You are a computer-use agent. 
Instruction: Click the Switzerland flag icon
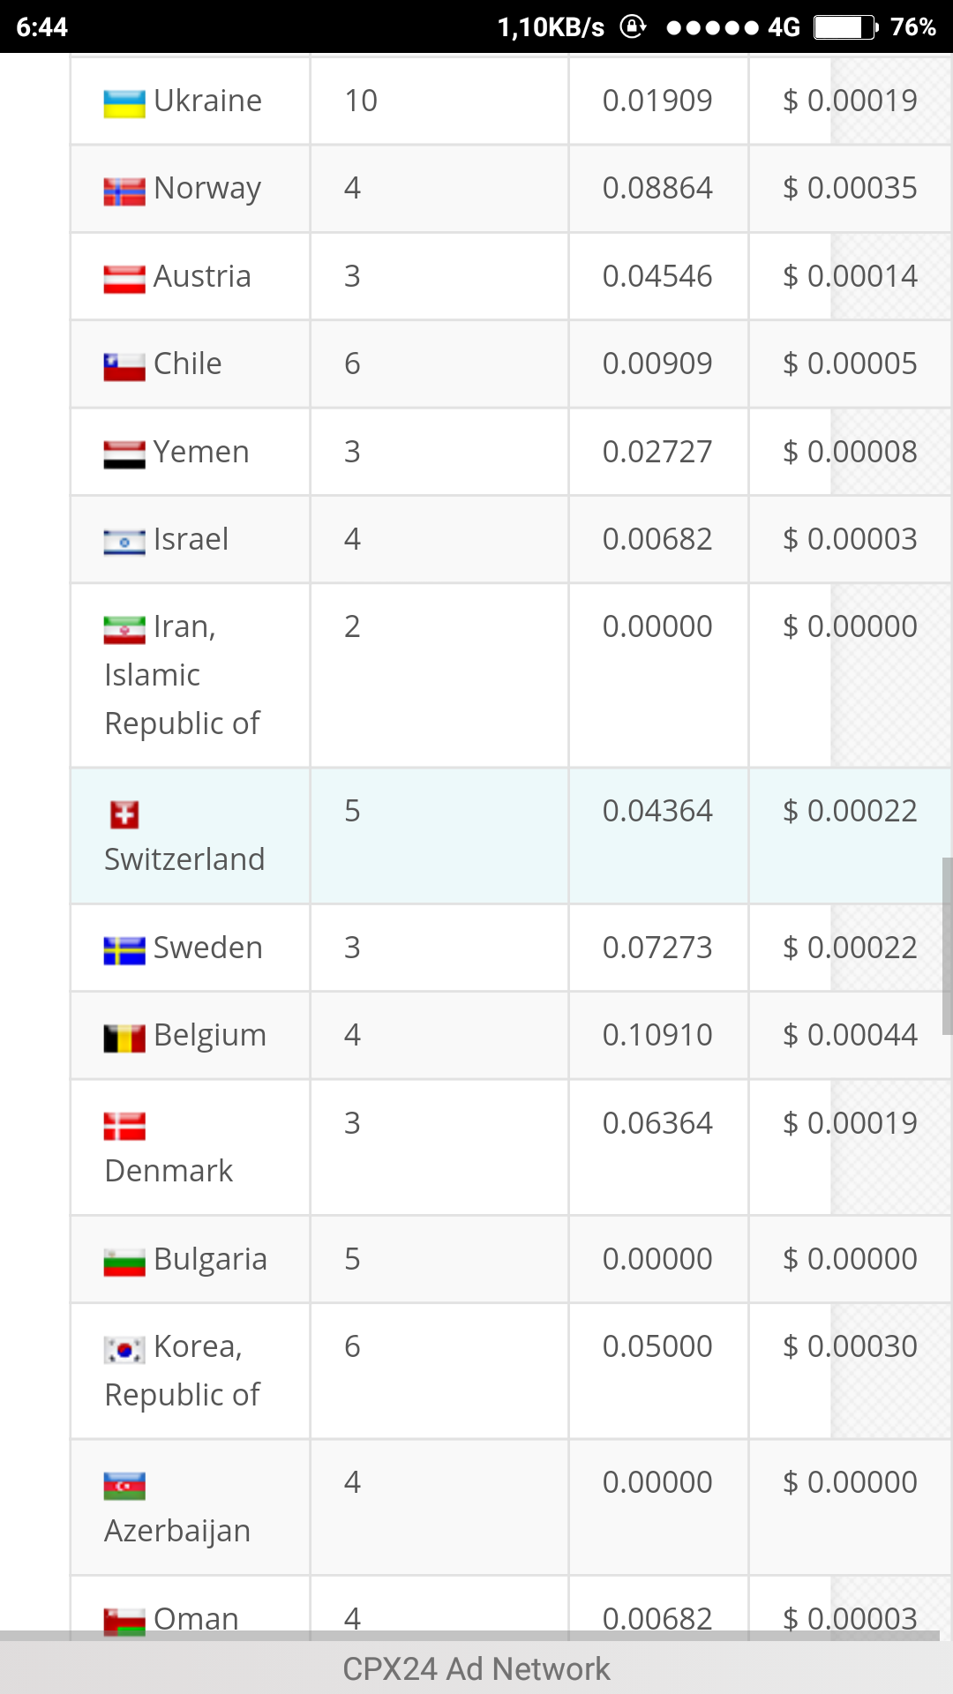(x=124, y=814)
